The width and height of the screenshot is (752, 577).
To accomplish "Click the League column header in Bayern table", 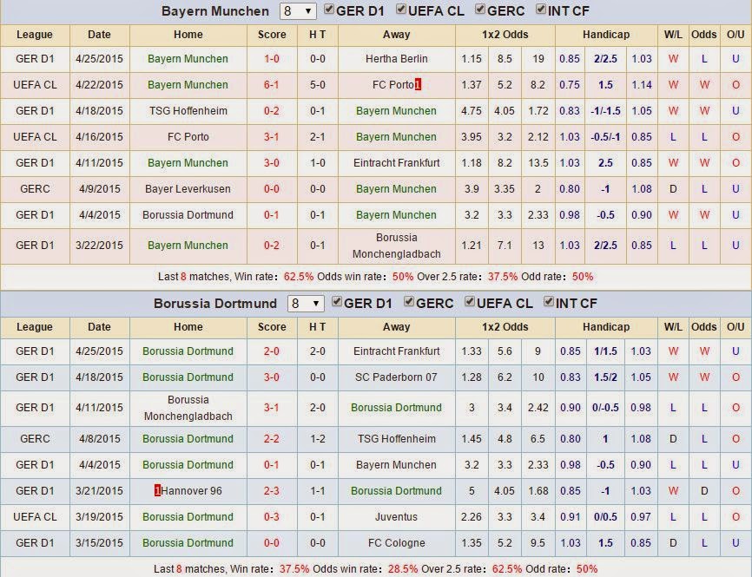I will (x=35, y=35).
